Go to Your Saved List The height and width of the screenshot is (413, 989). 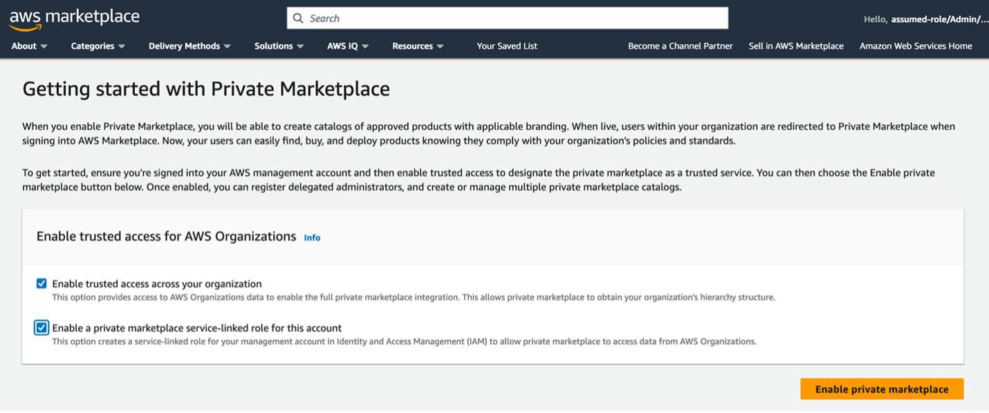[x=507, y=46]
